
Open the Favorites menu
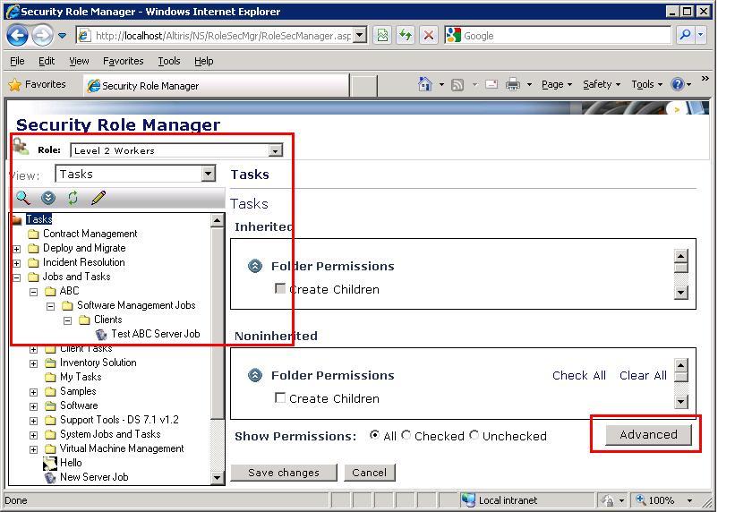[123, 61]
